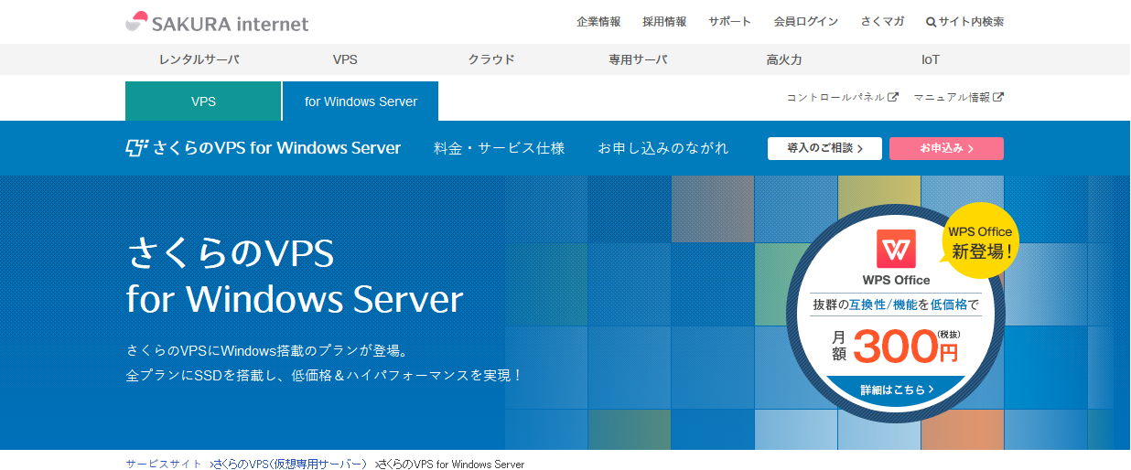
Task: Click the 導入のご相談 button
Action: point(824,148)
